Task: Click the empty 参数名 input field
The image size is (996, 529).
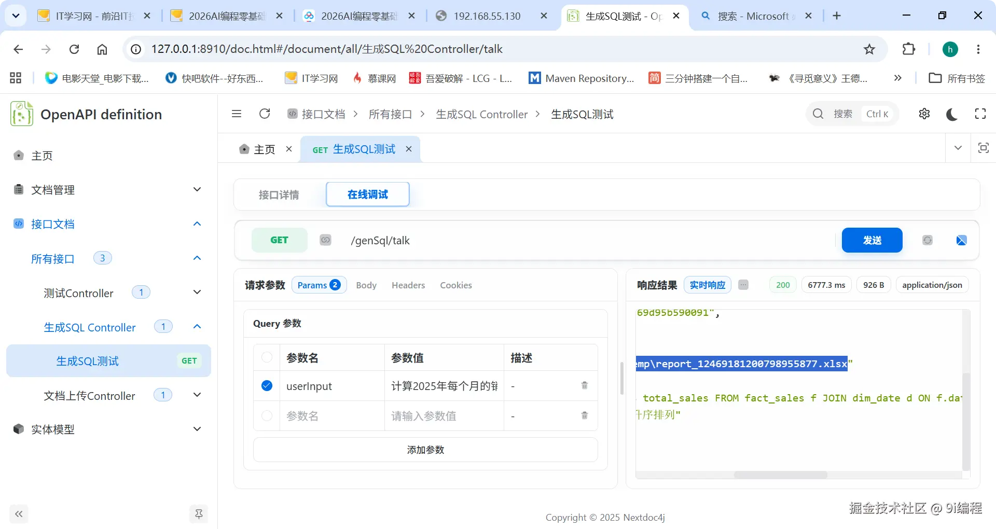Action: tap(332, 416)
